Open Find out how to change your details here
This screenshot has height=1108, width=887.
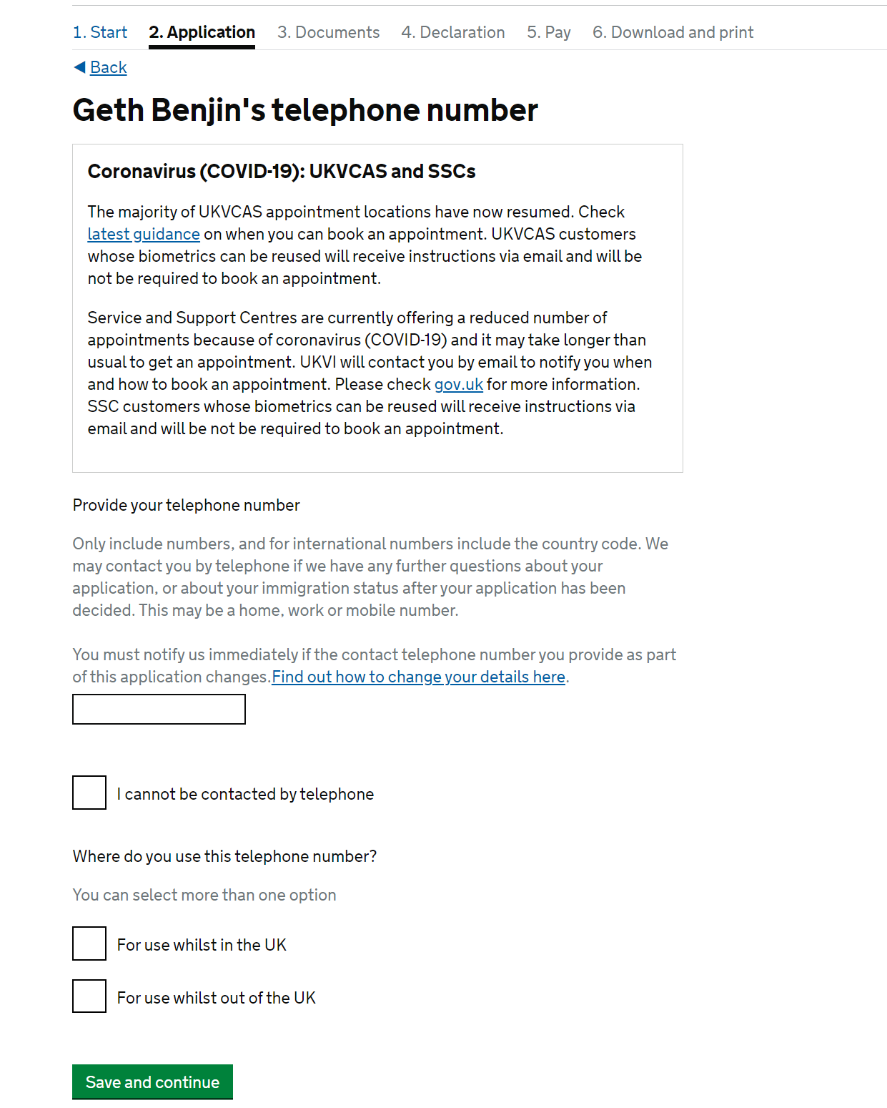pyautogui.click(x=419, y=677)
